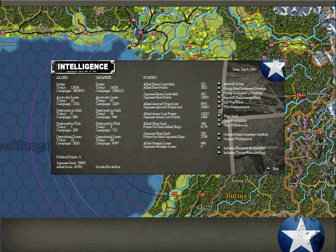Image resolution: width=336 pixels, height=252 pixels.
Task: Click the red unit marker right of Myitkyina flag
Action: click(303, 98)
